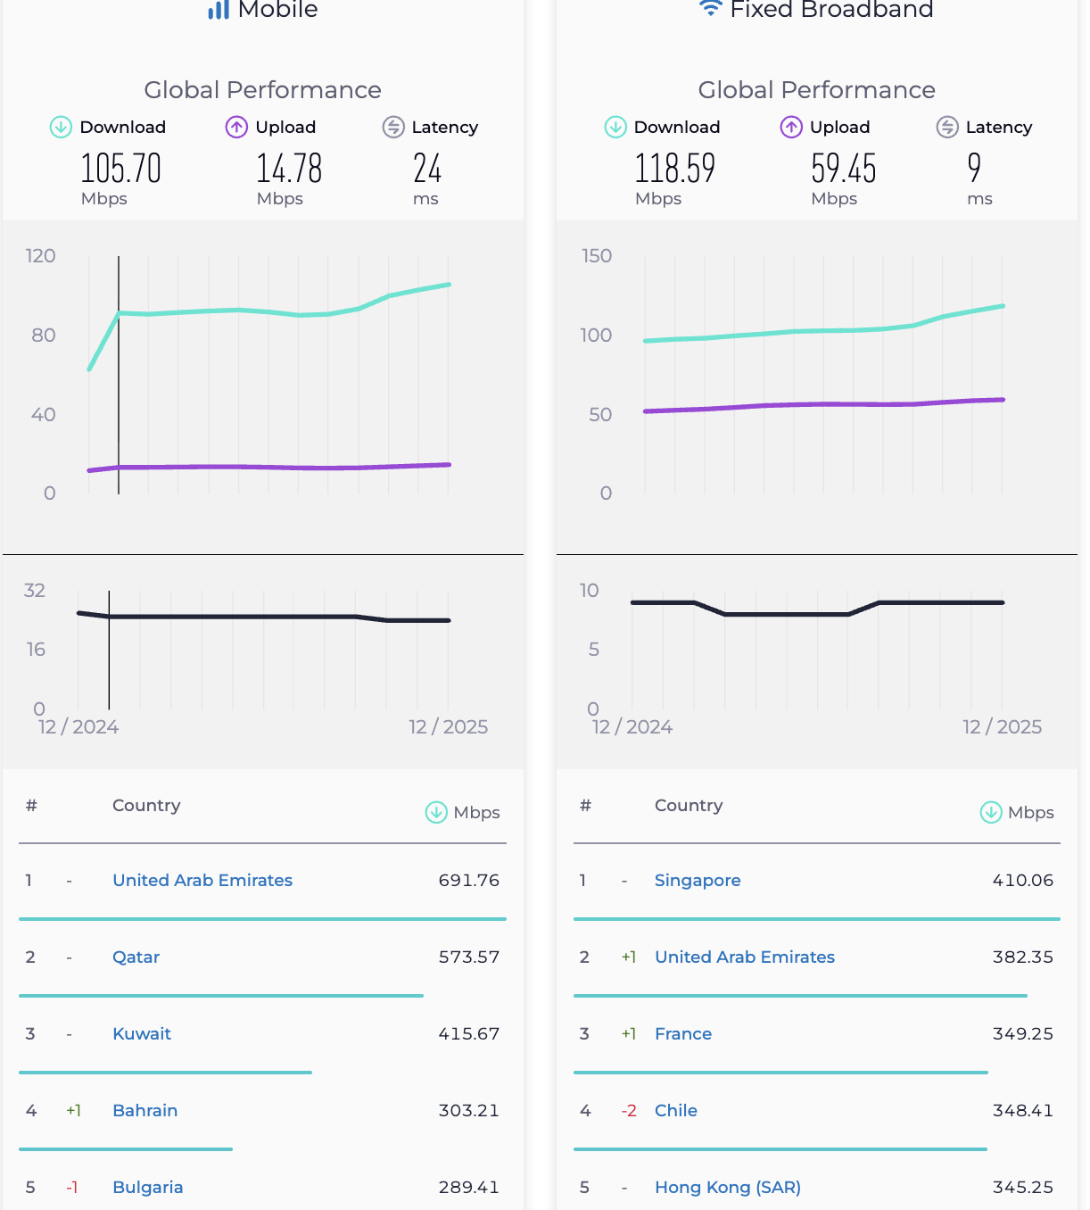Click the Mobile table Mbps download icon
Viewport: 1090px width, 1210px height.
click(436, 812)
